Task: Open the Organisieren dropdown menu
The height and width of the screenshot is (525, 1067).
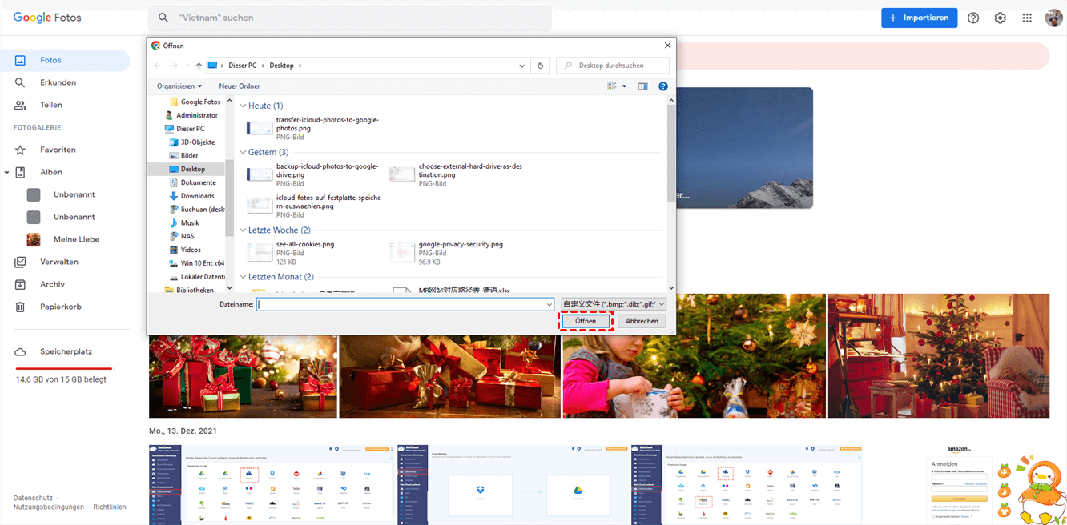Action: point(179,86)
